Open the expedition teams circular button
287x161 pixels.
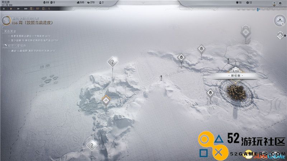pyautogui.click(x=280, y=21)
